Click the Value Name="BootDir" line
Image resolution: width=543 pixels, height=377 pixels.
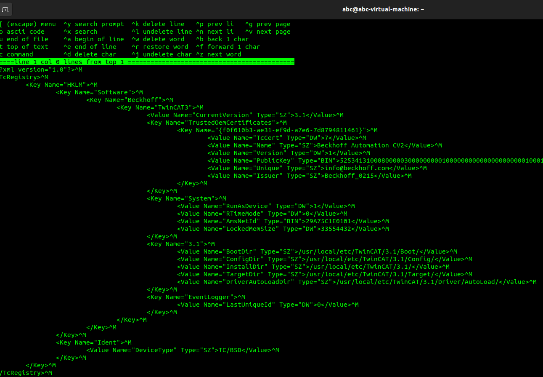pyautogui.click(x=317, y=251)
